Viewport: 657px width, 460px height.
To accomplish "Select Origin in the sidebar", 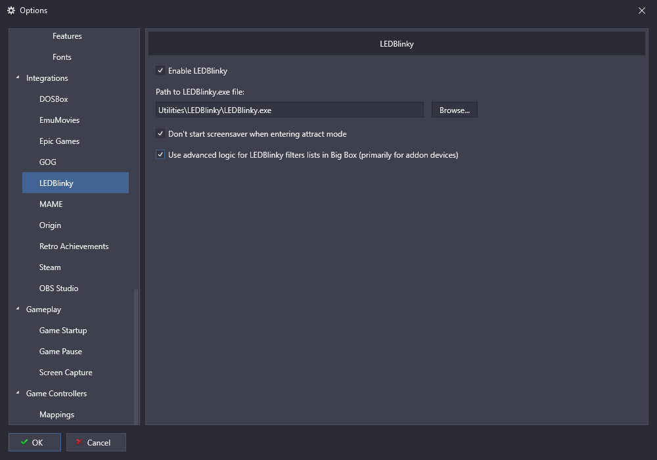I will (51, 225).
